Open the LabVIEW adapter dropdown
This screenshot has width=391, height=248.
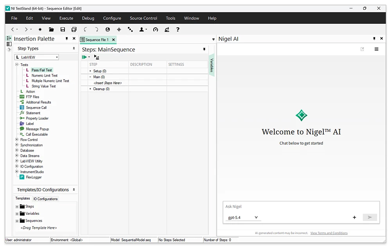point(37,57)
